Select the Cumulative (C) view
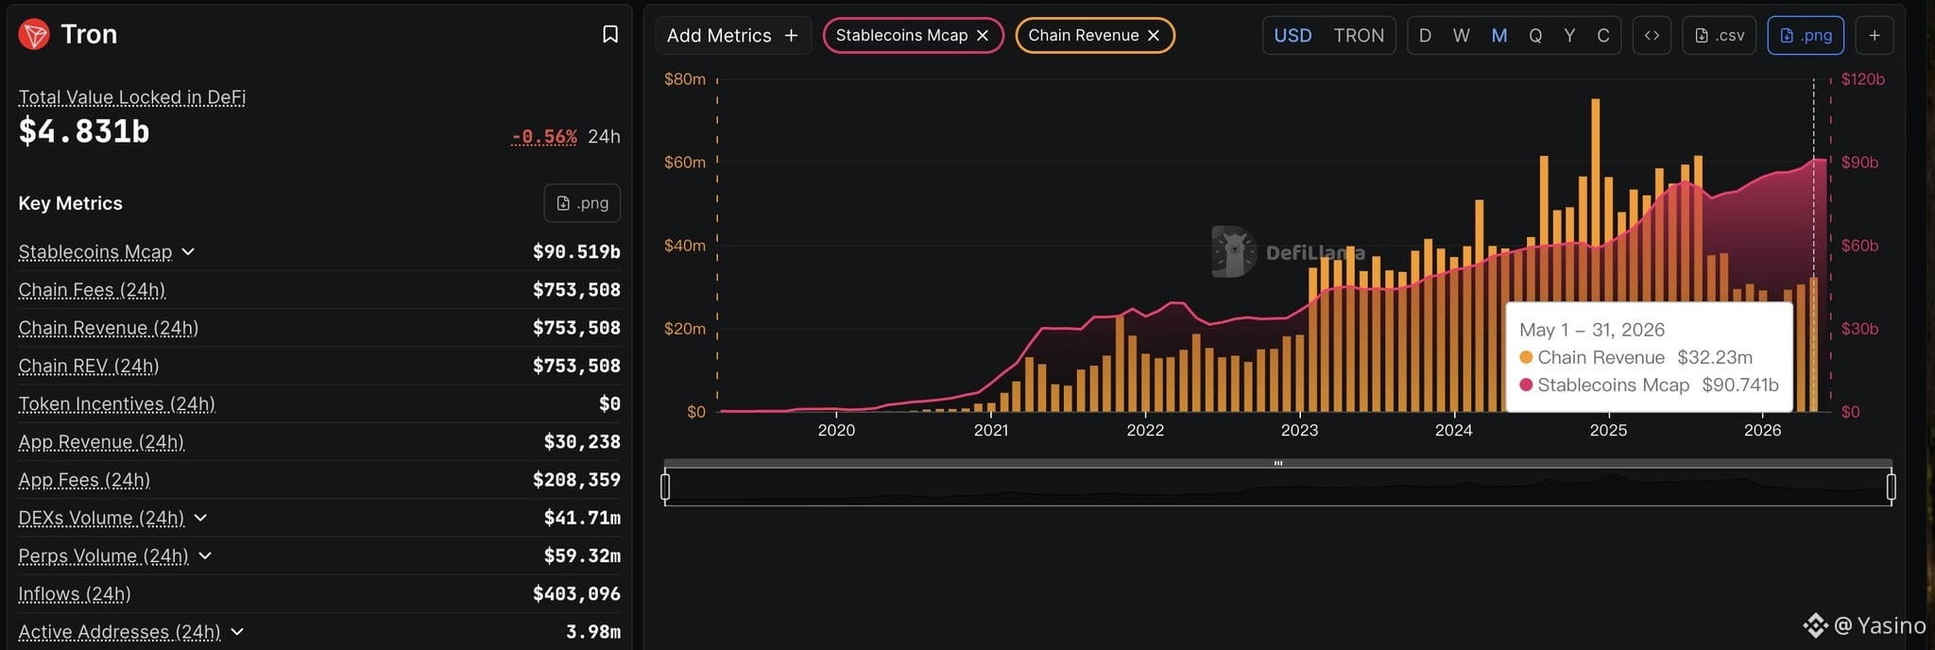Image resolution: width=1935 pixels, height=650 pixels. click(1603, 35)
